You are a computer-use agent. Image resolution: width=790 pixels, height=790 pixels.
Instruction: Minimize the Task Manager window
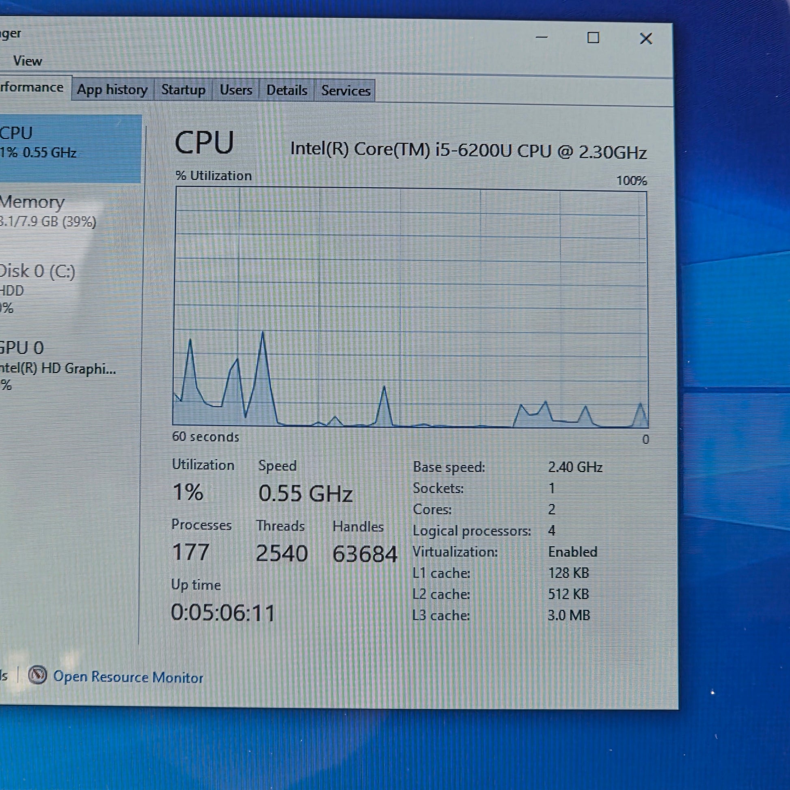coord(542,37)
